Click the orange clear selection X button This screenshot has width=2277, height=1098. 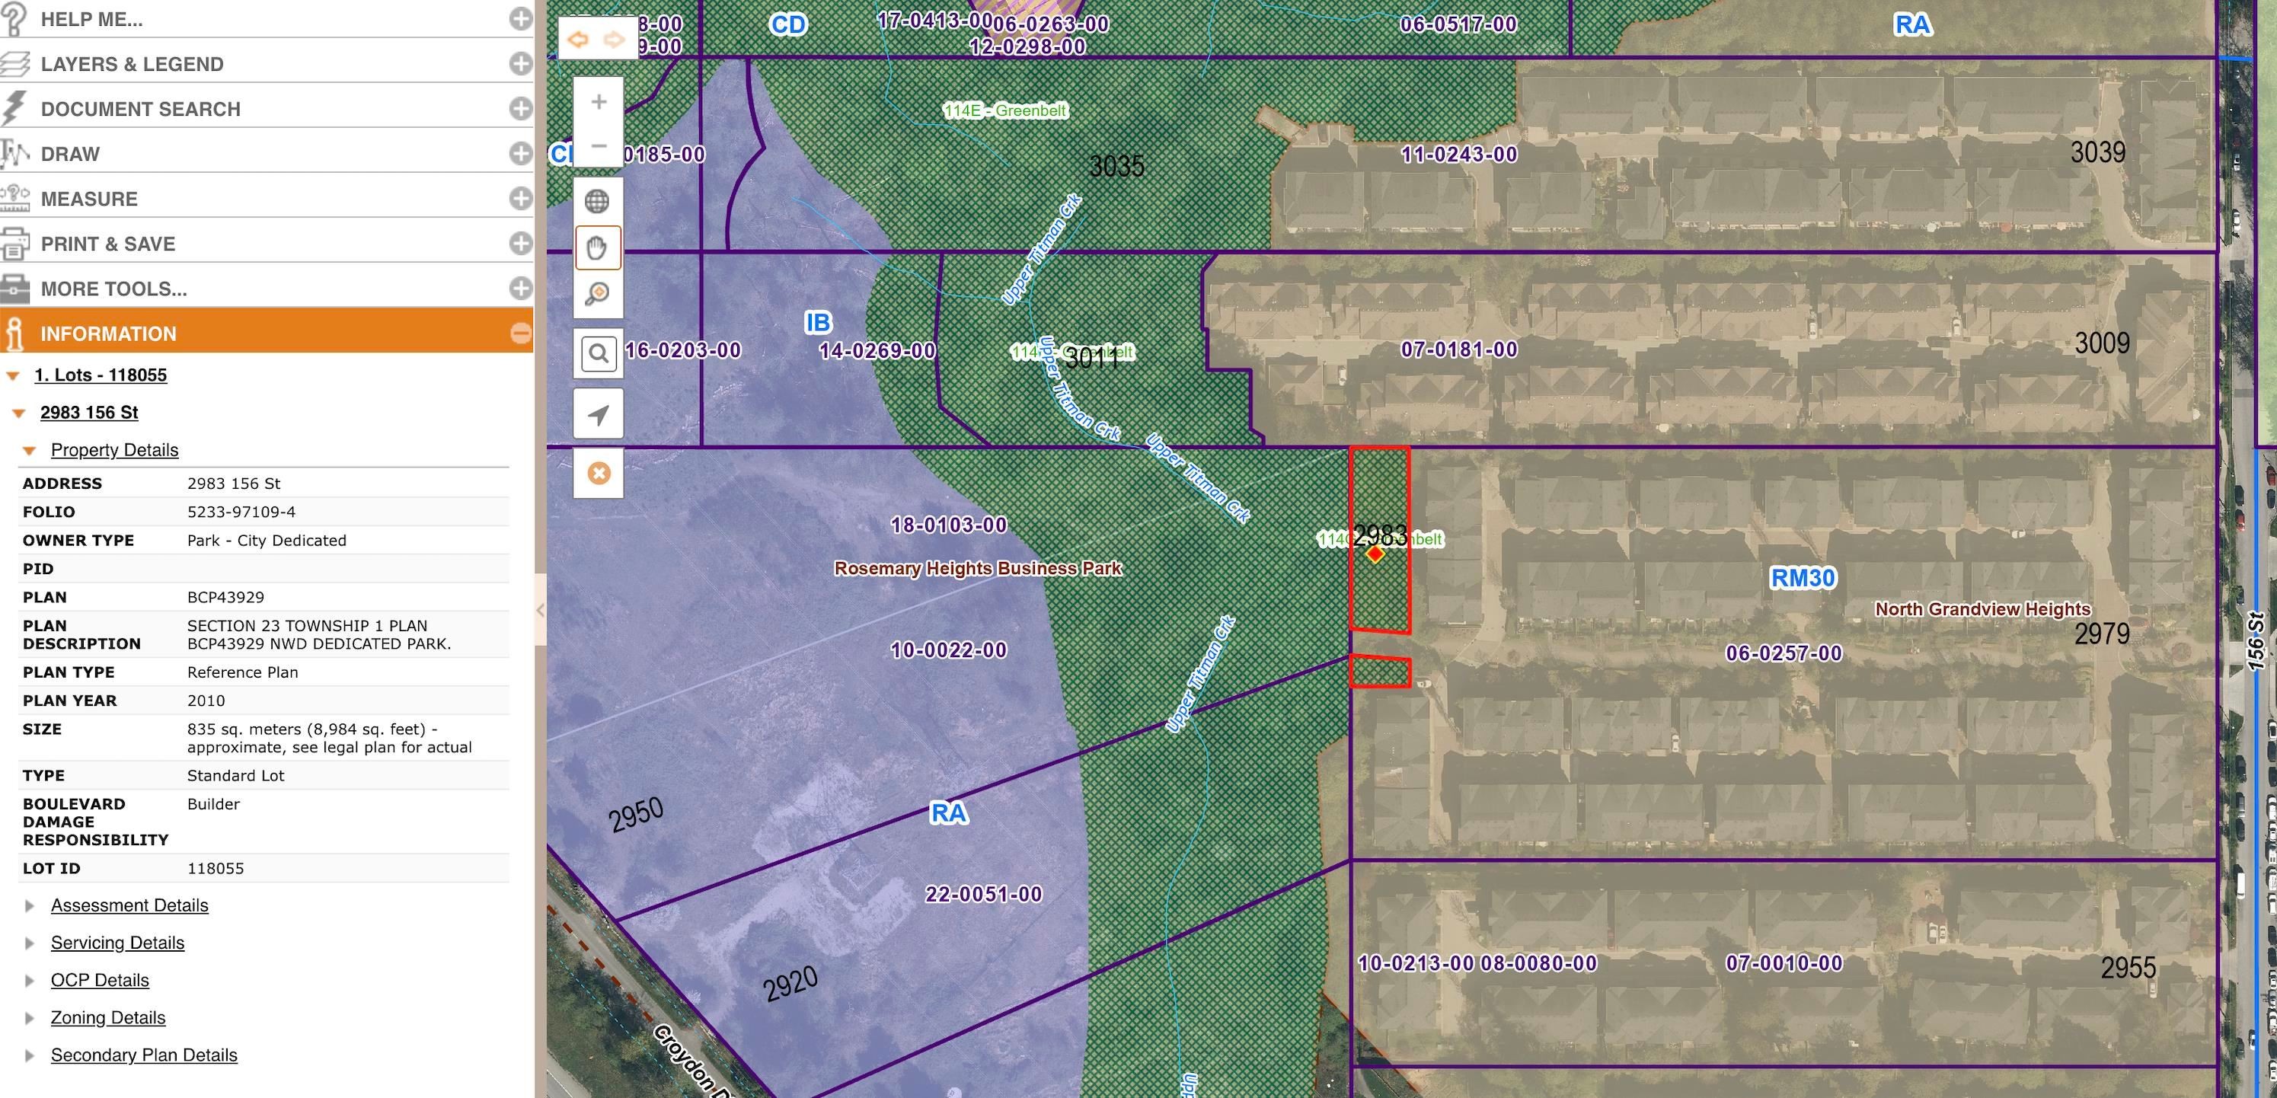pyautogui.click(x=599, y=473)
